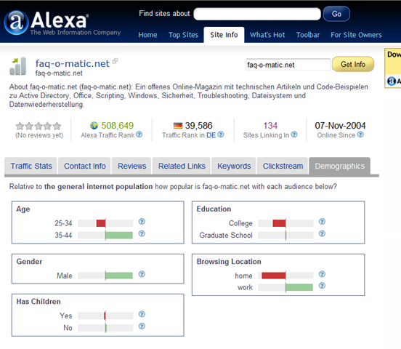Click the Has Children heading

click(x=39, y=301)
